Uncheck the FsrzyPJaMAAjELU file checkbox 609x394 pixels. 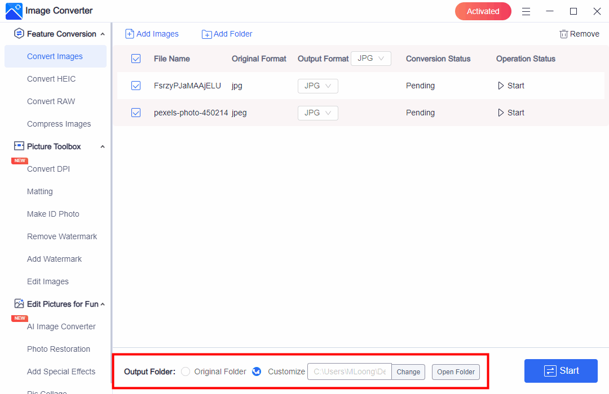click(136, 86)
